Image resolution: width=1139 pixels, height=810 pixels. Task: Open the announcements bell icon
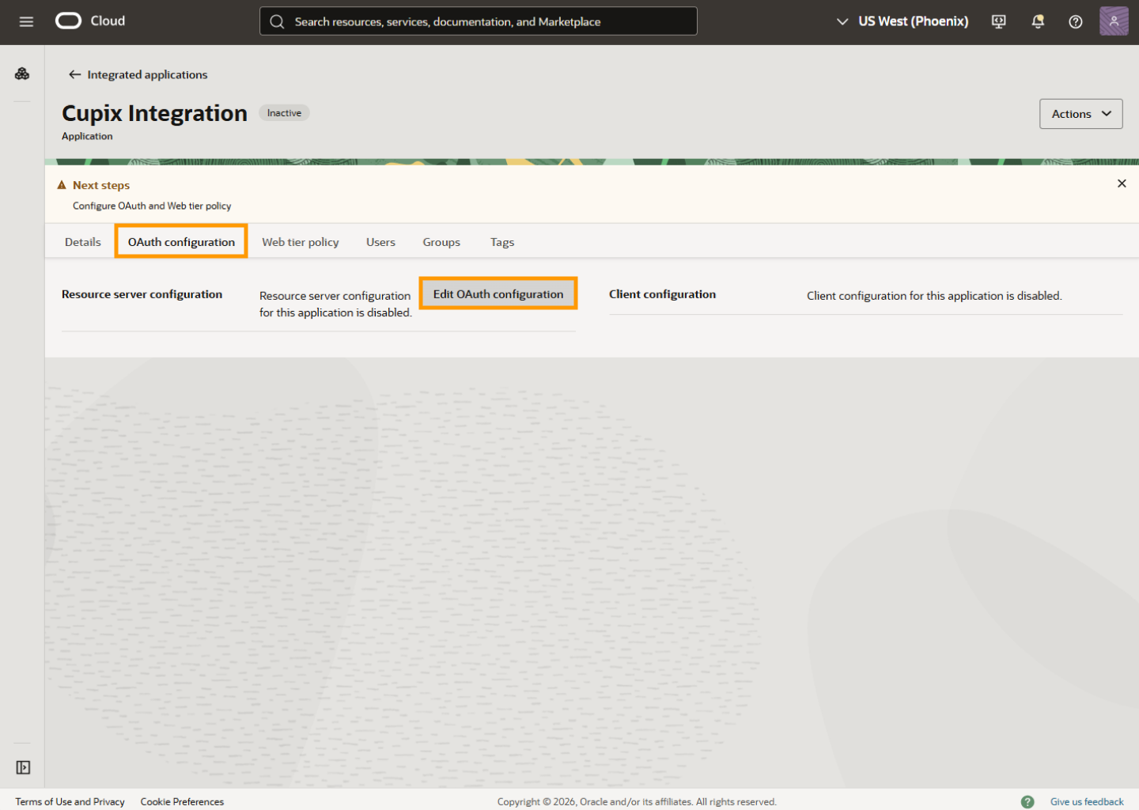pyautogui.click(x=1038, y=21)
